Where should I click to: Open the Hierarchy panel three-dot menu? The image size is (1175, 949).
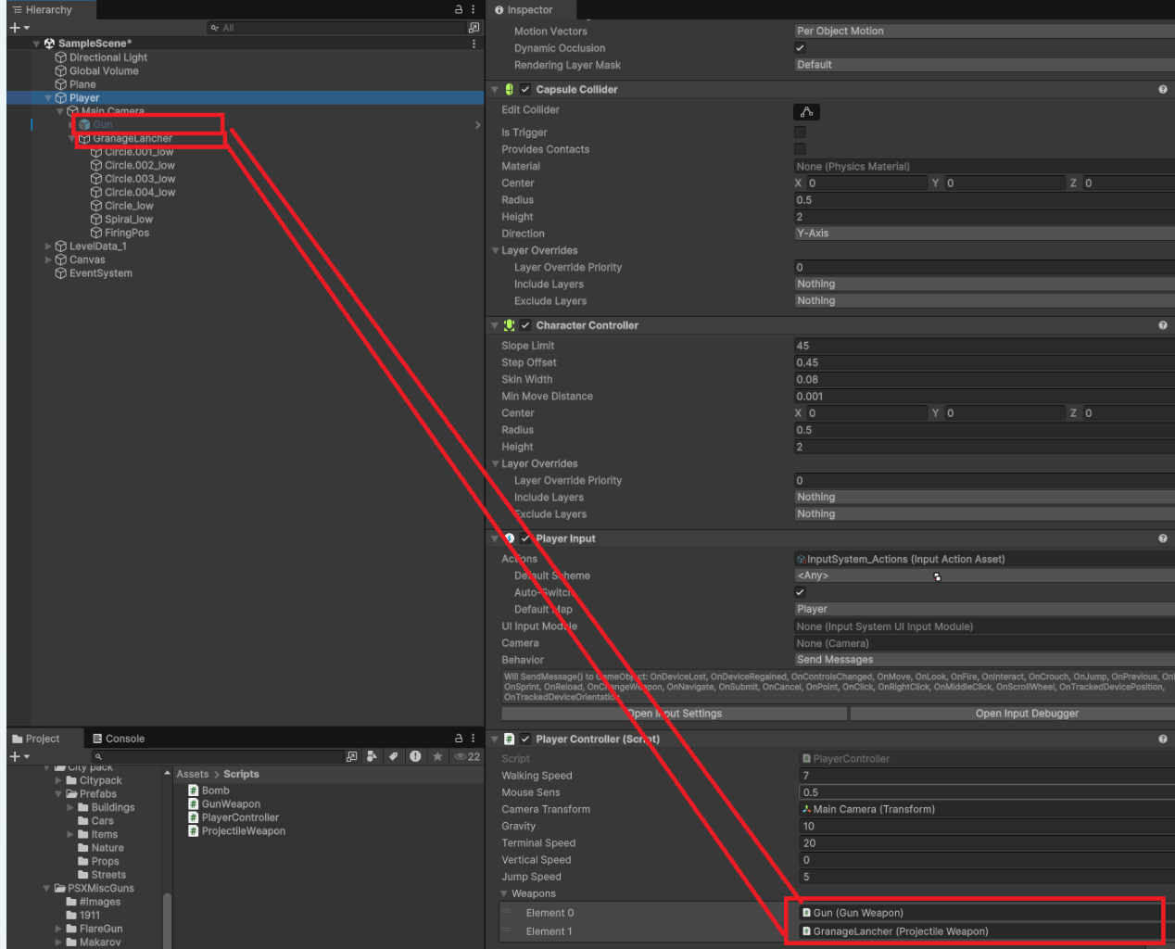pyautogui.click(x=473, y=9)
